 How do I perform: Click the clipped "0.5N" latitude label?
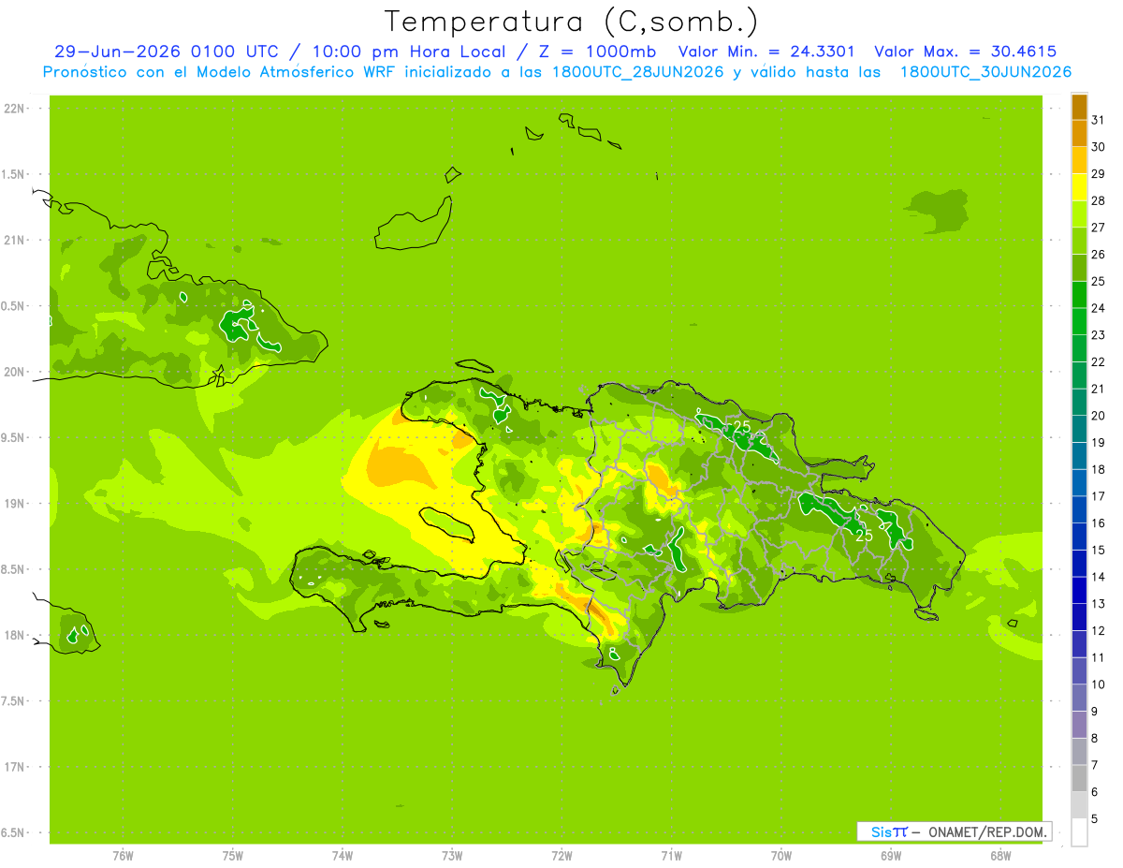coord(13,306)
